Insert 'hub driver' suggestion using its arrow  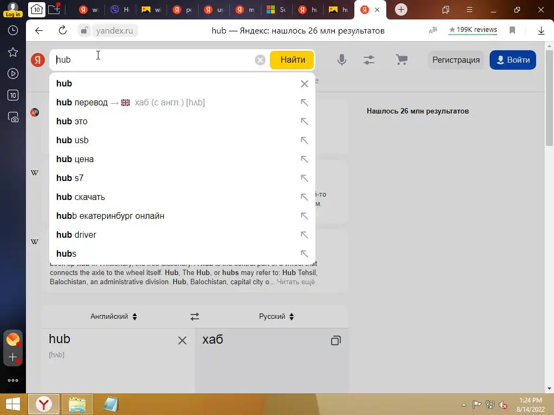[x=304, y=235]
